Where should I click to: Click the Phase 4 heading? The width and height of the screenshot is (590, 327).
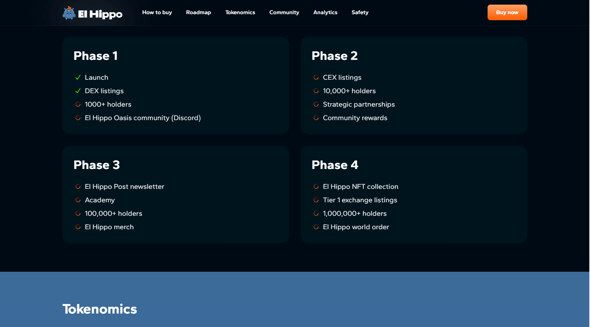point(335,165)
